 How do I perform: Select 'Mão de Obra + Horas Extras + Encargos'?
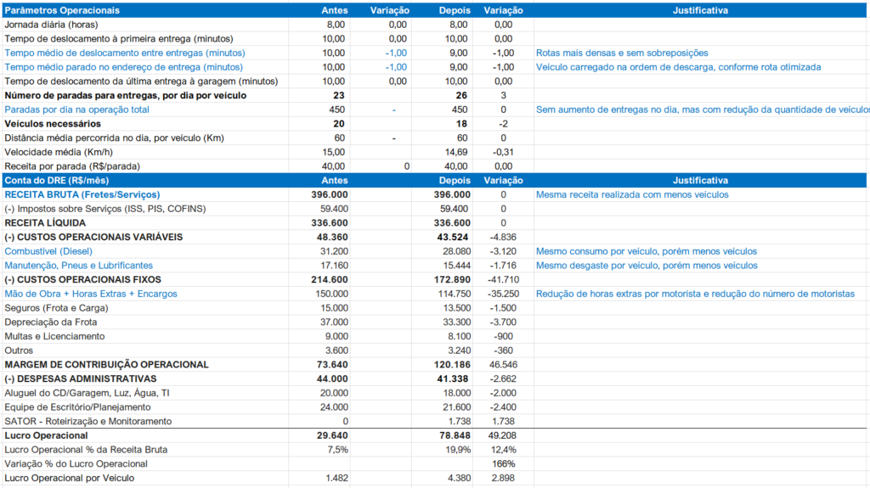(91, 294)
